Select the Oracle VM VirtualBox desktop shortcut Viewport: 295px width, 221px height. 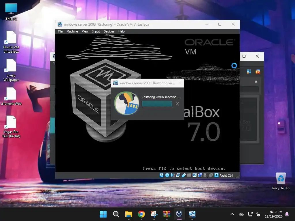click(11, 42)
